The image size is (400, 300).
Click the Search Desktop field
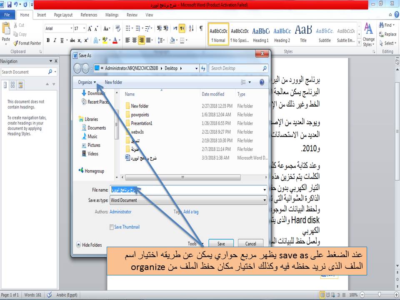(238, 68)
